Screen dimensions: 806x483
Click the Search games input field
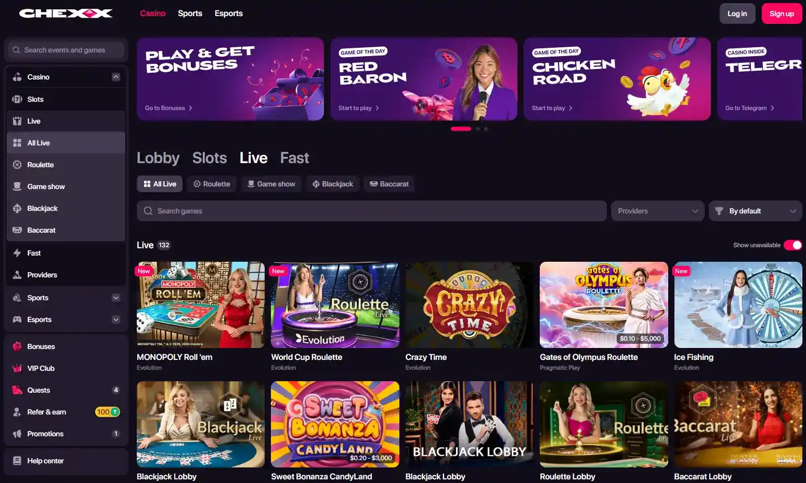click(372, 211)
